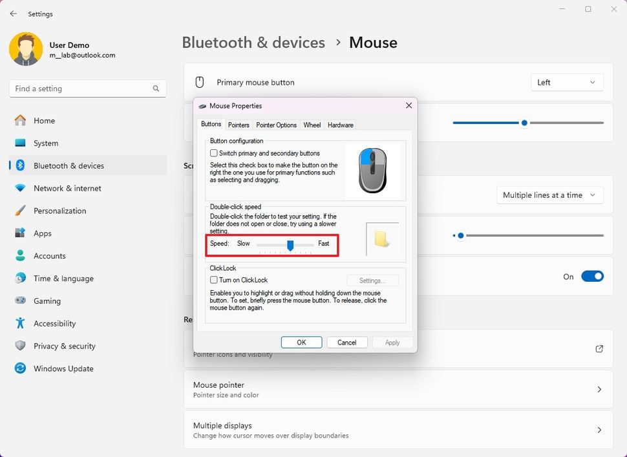Open the Wheel tab in Mouse Properties
Screen dimensions: 627x457
[x=312, y=125]
